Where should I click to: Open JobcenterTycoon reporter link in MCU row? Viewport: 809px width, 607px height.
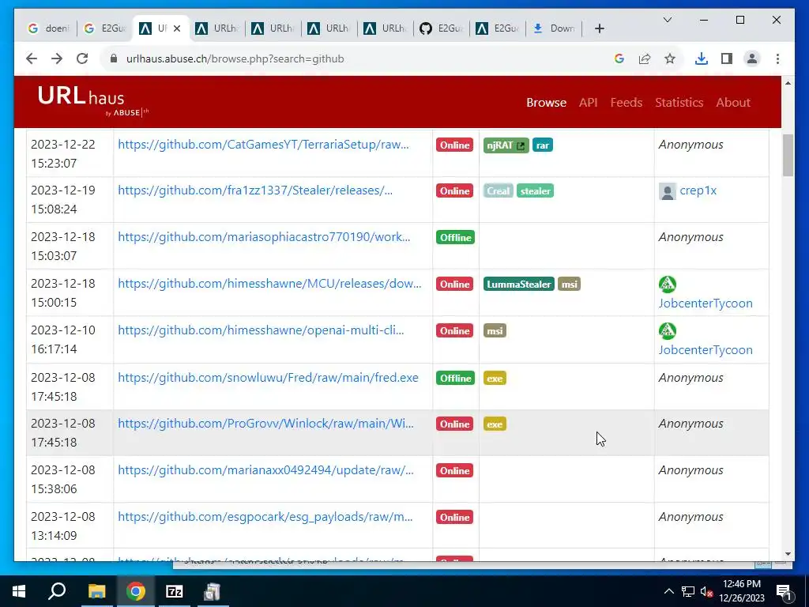point(706,303)
